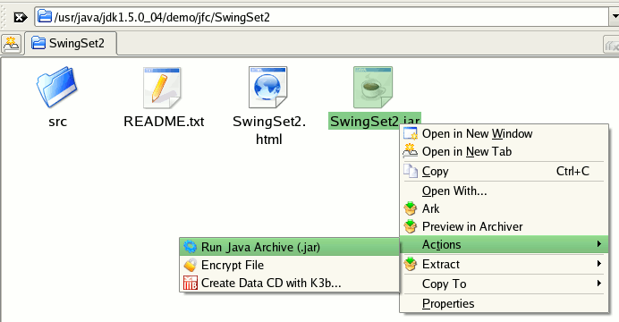Image resolution: width=619 pixels, height=322 pixels.
Task: Close the current tab using the tab bar's close button
Action: 612,45
